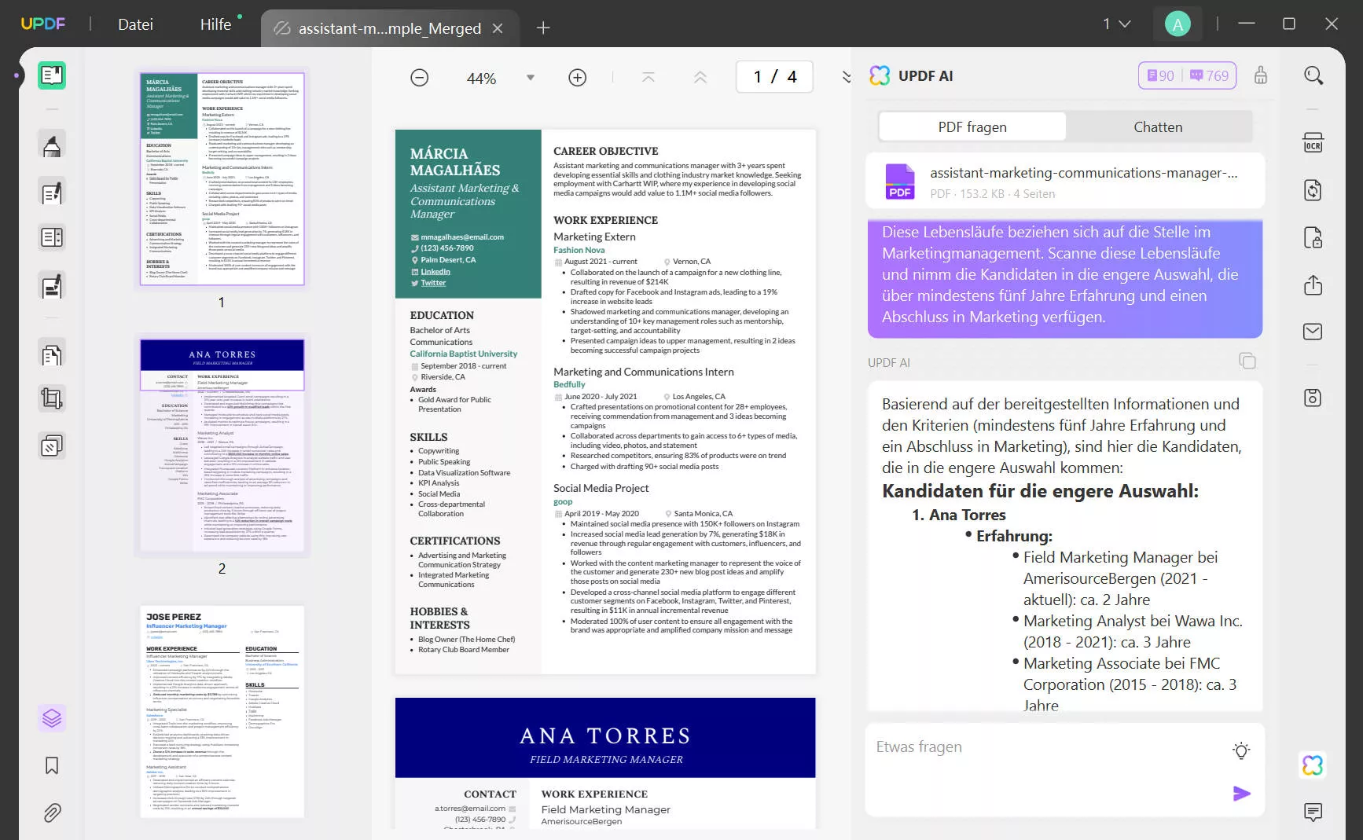Click the California Baptist University link

(x=464, y=354)
